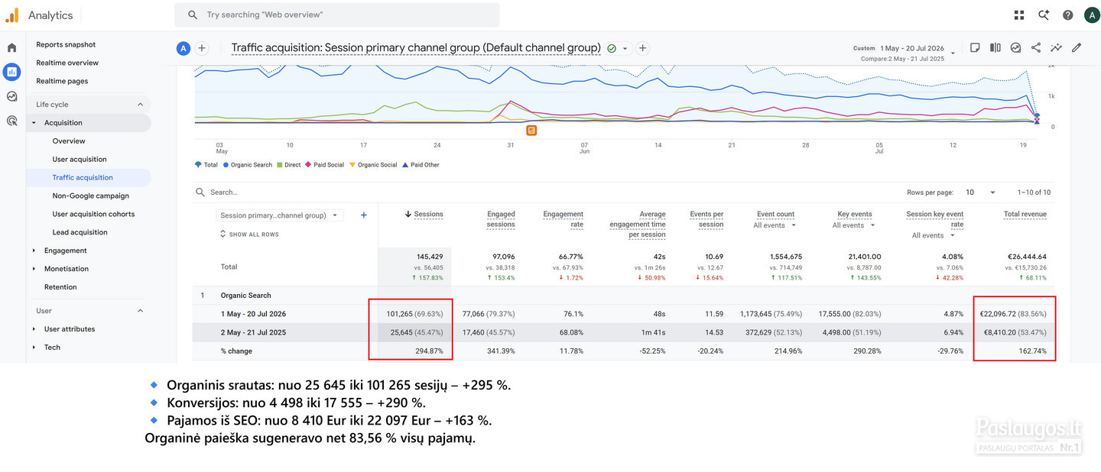Toggle the Paid Social legend series
The height and width of the screenshot is (472, 1101).
[x=324, y=165]
